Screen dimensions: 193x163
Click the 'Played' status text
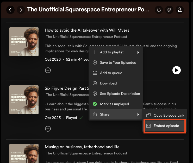point(72,118)
